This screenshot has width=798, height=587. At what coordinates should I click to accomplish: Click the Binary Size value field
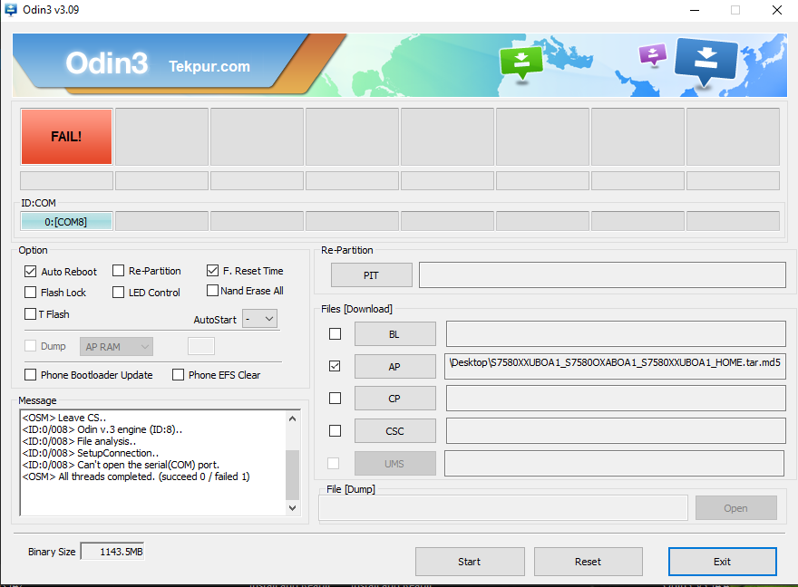click(112, 552)
